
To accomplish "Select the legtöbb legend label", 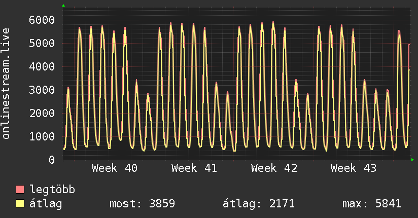I will pos(52,190).
